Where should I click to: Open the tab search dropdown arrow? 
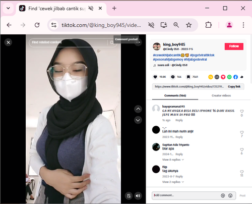[x=8, y=8]
